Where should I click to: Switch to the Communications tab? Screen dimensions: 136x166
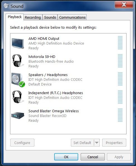[72, 17]
